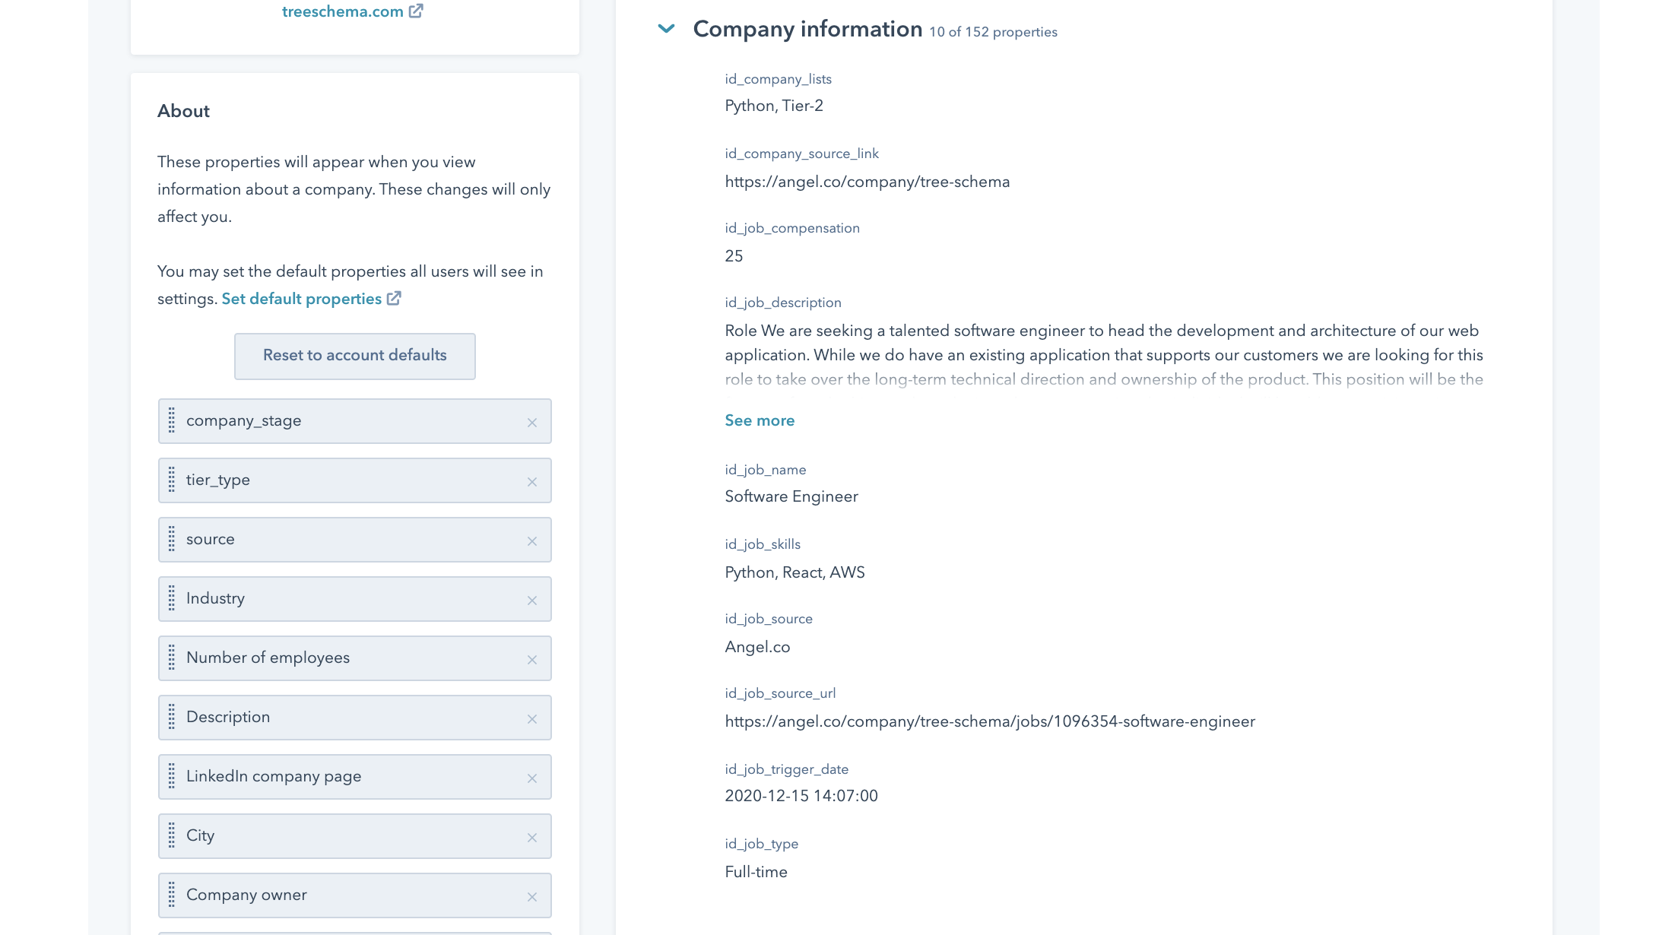Remove the source property row
1662x935 pixels.
pos(532,540)
